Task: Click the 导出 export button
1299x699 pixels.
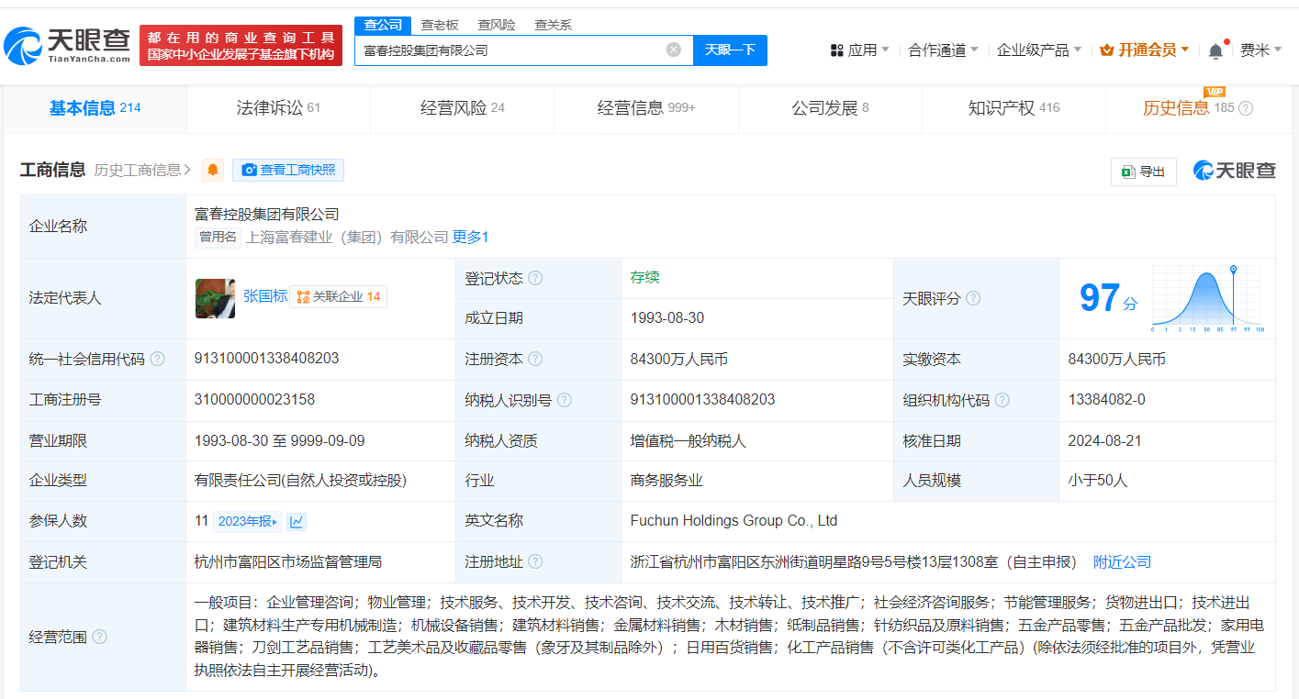Action: [1143, 172]
